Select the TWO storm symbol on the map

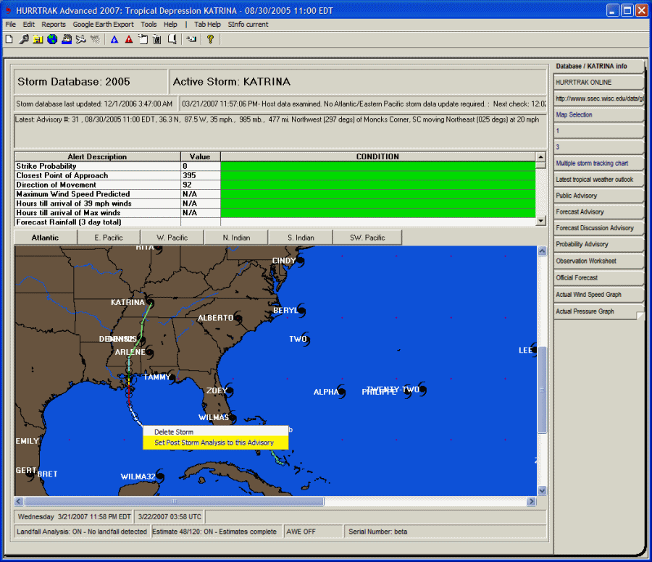(x=306, y=339)
